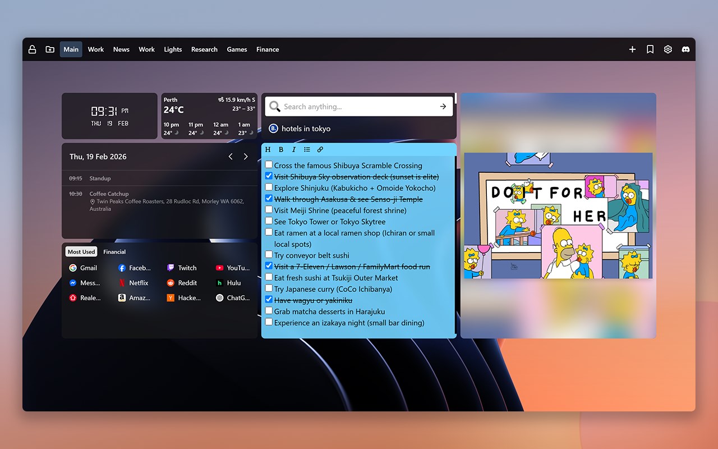The height and width of the screenshot is (449, 718).
Task: Click the digital clock widget
Action: pyautogui.click(x=109, y=116)
